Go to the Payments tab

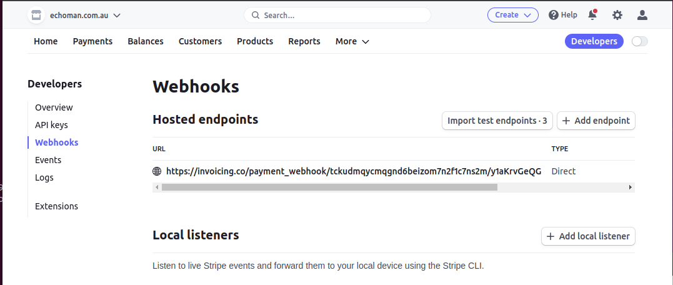coord(92,41)
